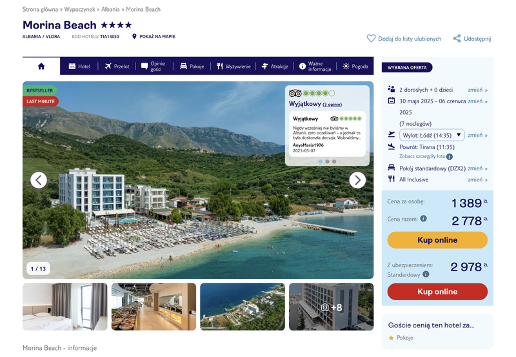This screenshot has height=357, width=516.
Task: Show previous photo with left arrow
Action: [39, 180]
